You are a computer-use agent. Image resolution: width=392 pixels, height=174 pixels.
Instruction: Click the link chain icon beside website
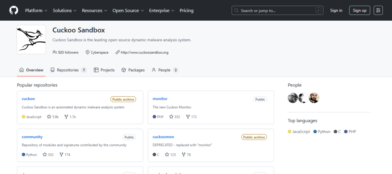pyautogui.click(x=118, y=52)
